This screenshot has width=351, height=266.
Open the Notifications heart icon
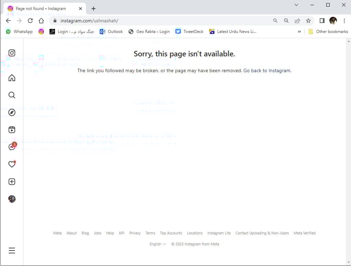coord(12,164)
